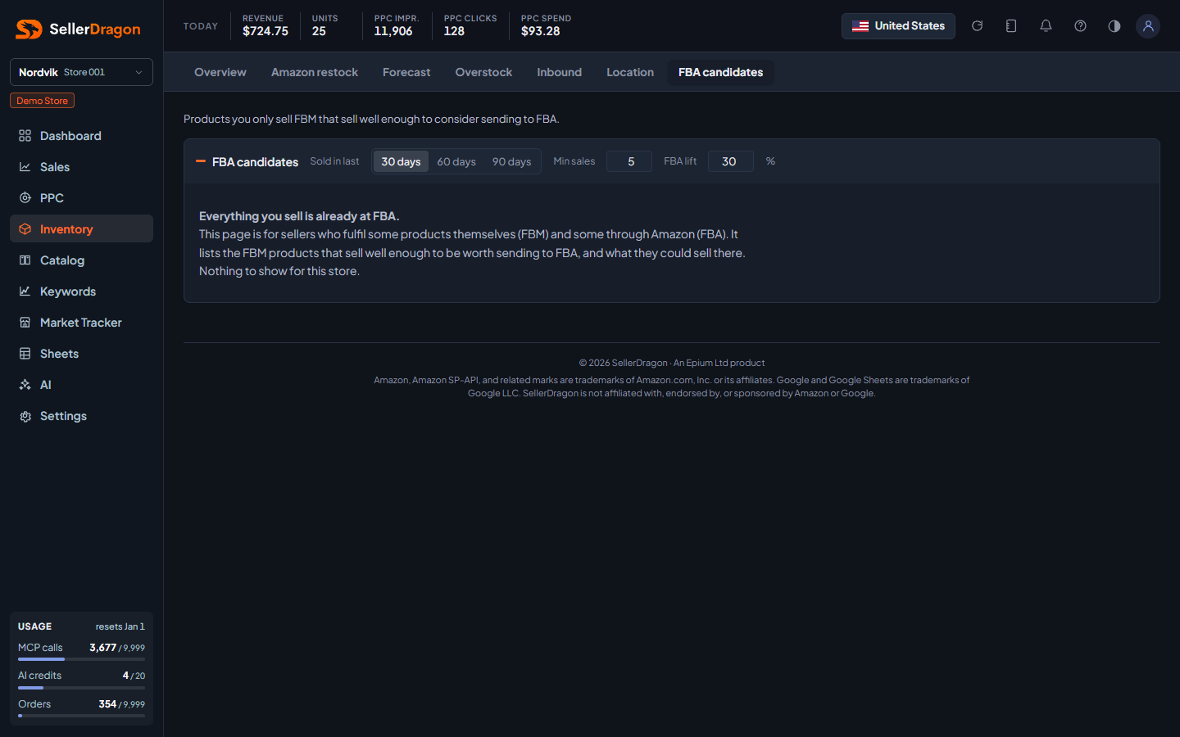Click the revenue value $724.75
1180x737 pixels.
pyautogui.click(x=265, y=31)
